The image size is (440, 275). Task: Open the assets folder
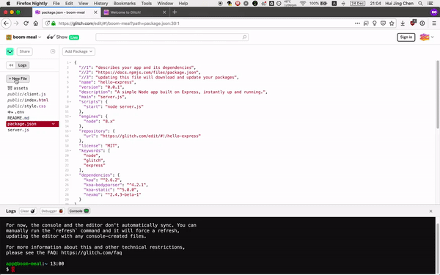18,88
